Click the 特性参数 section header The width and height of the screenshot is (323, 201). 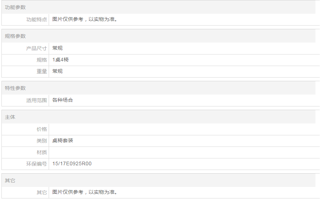15,88
